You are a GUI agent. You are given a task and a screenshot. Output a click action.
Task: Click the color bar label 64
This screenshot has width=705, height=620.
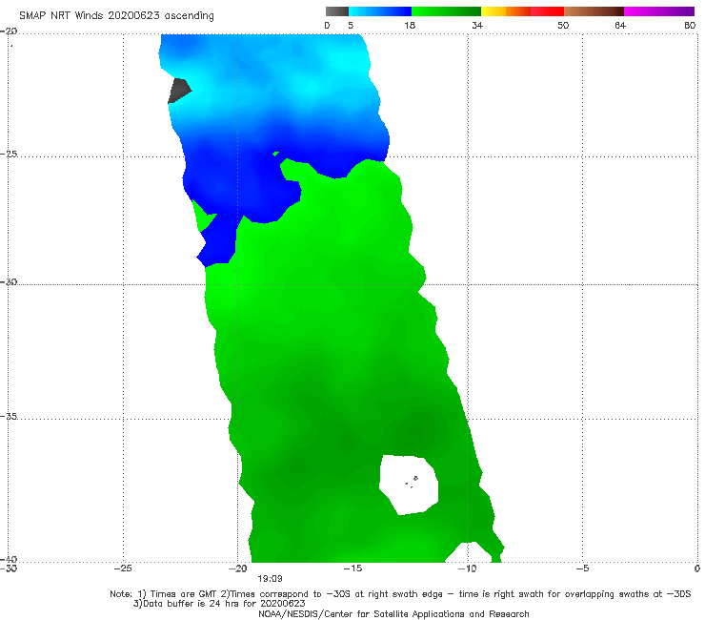click(620, 25)
